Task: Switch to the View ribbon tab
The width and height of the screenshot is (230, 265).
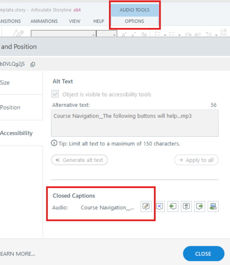Action: tap(74, 21)
